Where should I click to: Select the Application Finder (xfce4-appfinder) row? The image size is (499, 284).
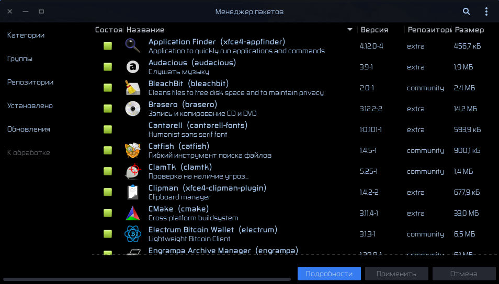[x=294, y=46]
